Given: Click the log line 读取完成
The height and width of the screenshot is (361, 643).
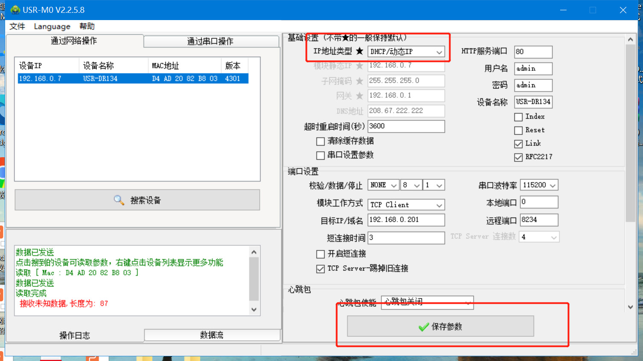Looking at the screenshot, I should pyautogui.click(x=31, y=293).
